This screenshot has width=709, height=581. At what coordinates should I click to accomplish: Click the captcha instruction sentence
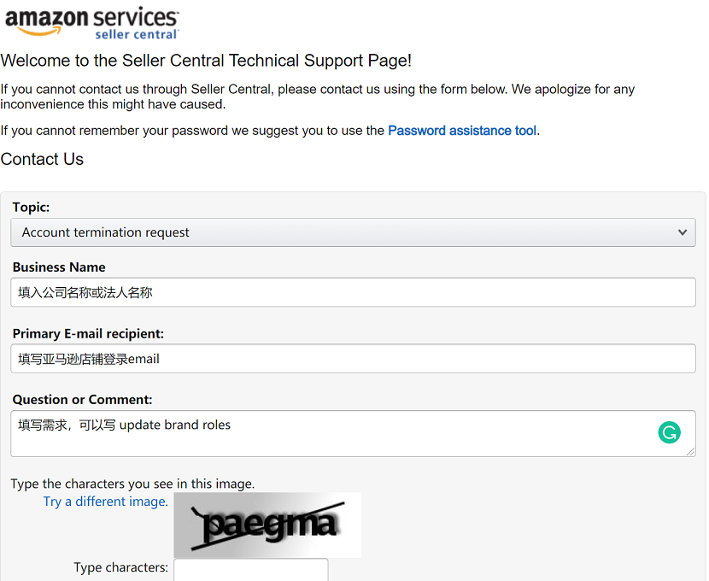(x=132, y=484)
